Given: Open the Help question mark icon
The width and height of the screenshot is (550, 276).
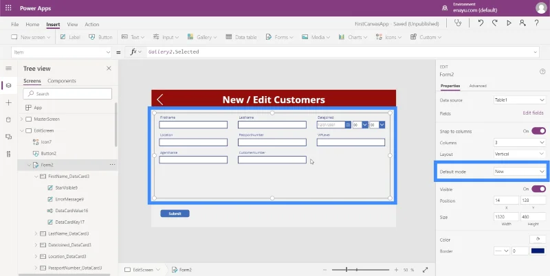Looking at the screenshot, I should click(536, 23).
